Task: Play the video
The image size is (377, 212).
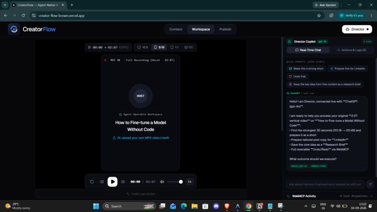Action: [x=112, y=182]
